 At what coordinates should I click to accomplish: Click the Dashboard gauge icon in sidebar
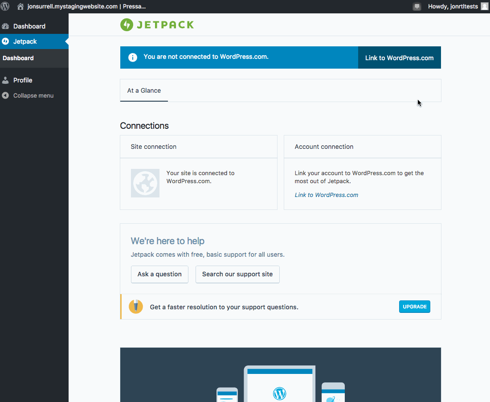tap(5, 26)
